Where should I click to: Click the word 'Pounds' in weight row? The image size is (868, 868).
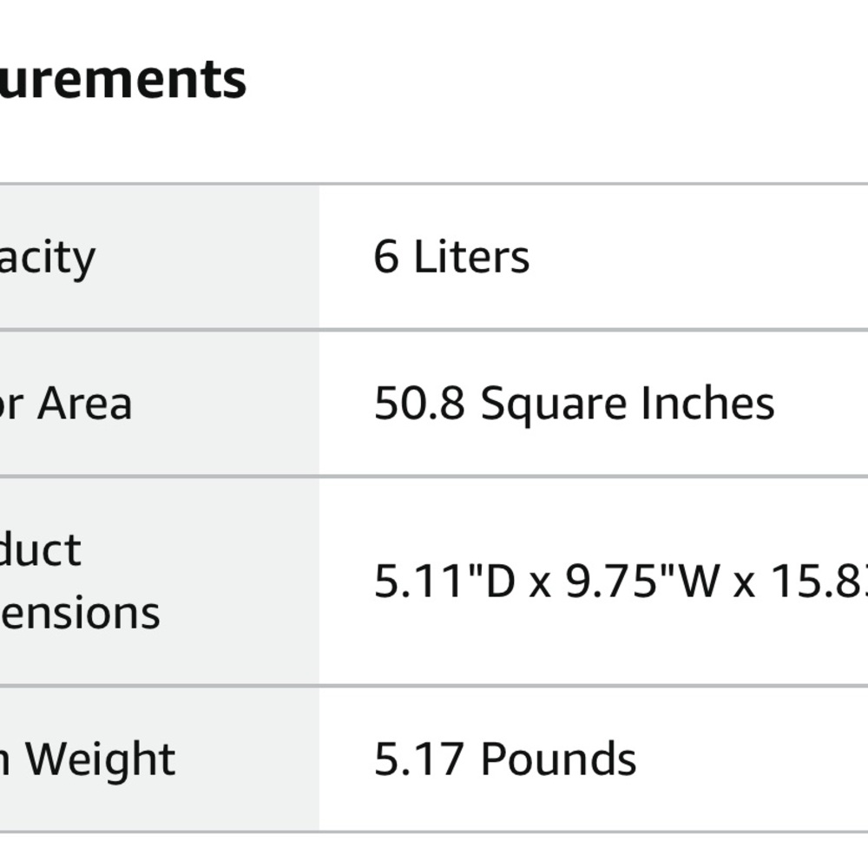(x=558, y=759)
